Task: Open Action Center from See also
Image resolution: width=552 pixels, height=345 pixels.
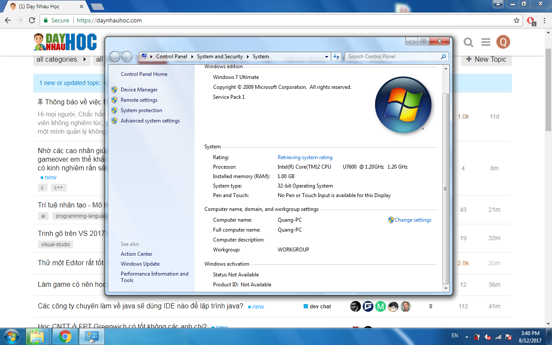Action: click(136, 254)
